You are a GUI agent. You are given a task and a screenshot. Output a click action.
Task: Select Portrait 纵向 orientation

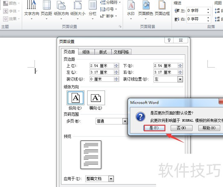75,100
